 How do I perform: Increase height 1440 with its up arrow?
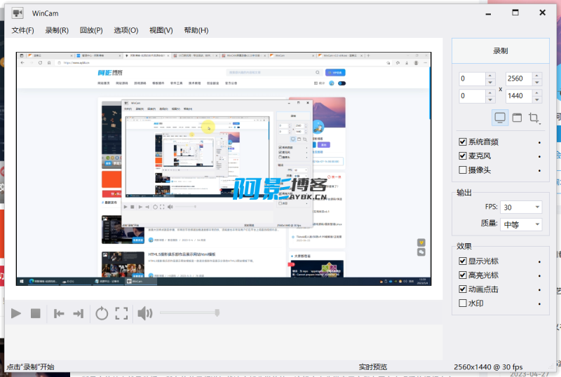pos(537,92)
